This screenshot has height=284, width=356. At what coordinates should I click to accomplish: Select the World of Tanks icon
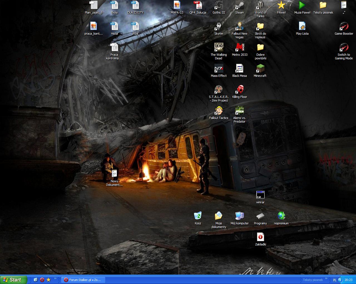click(260, 5)
